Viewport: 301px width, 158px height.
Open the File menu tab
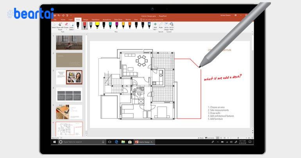pyautogui.click(x=55, y=19)
